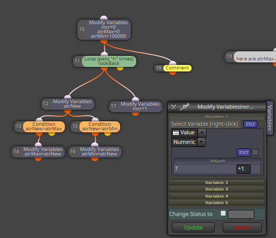Click the Modify Variablesincr... panel title

[x=226, y=107]
